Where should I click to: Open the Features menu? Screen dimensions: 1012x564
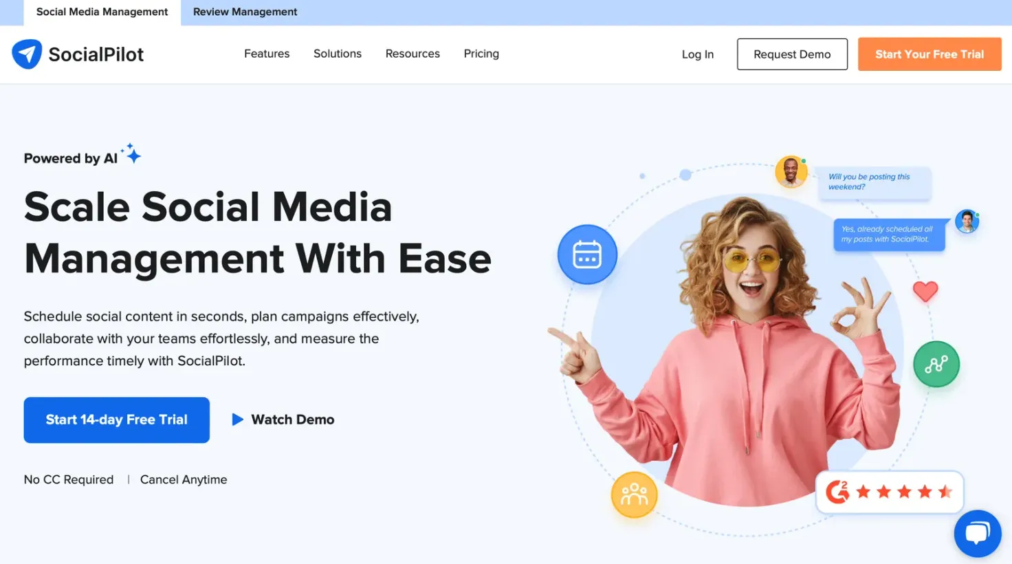pyautogui.click(x=267, y=54)
